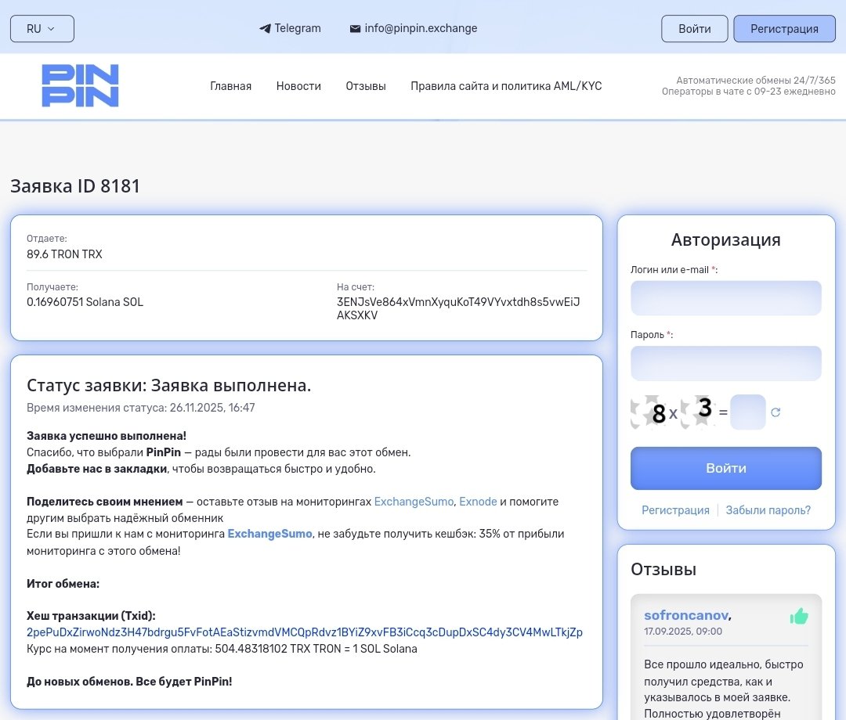This screenshot has width=846, height=720.
Task: Go to the Новости page
Action: [298, 86]
